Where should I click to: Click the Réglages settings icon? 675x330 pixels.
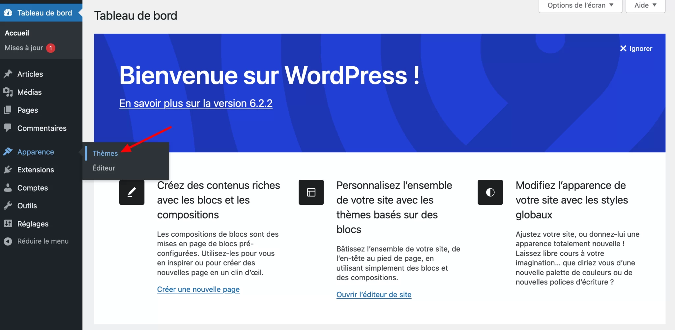8,224
